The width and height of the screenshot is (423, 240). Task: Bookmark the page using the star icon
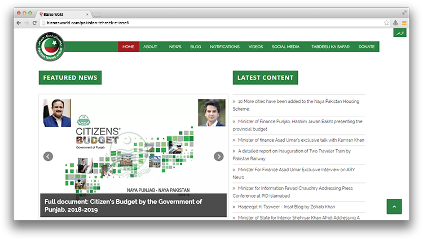point(386,23)
